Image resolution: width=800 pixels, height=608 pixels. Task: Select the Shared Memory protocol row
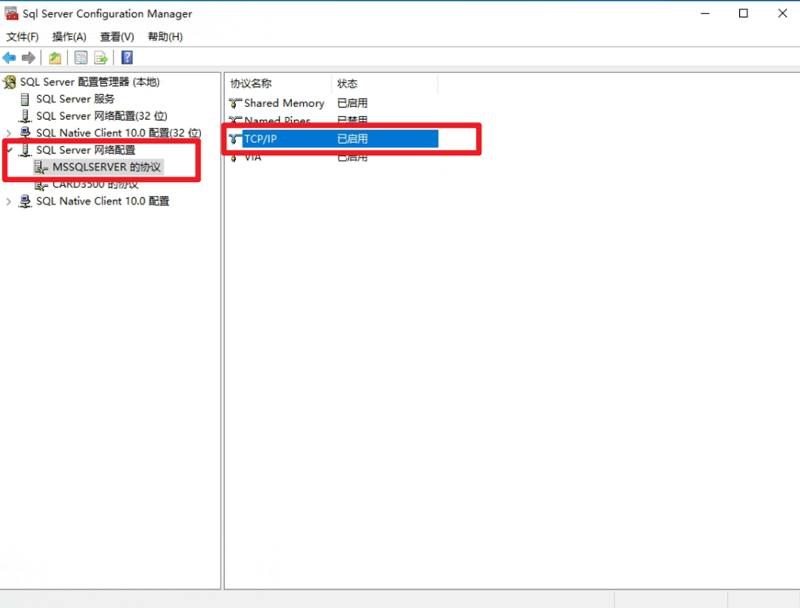point(332,103)
